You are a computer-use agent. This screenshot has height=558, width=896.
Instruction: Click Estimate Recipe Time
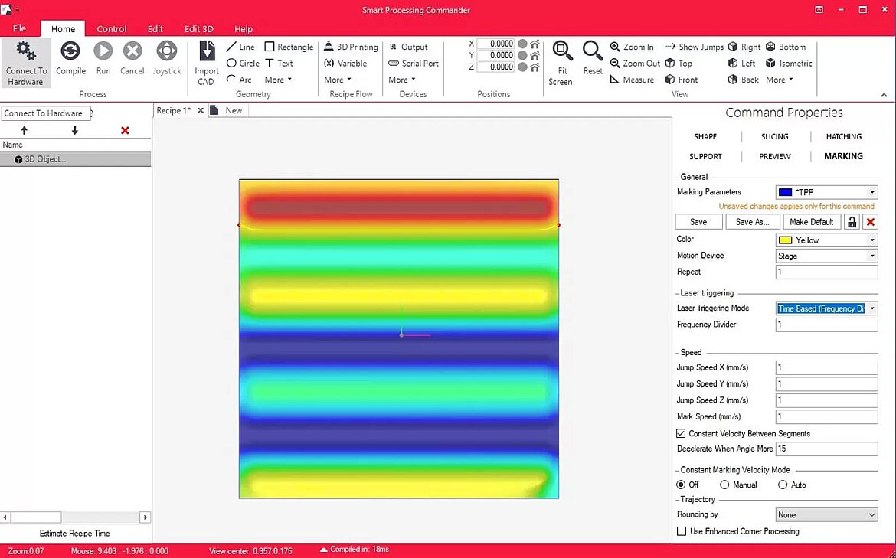(74, 534)
